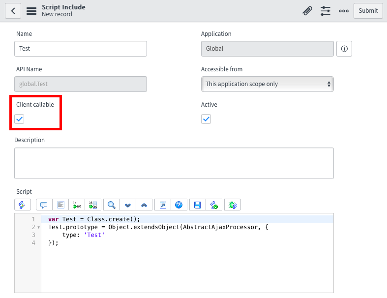Find next match with the down chevron
387x298 pixels.
coord(128,205)
